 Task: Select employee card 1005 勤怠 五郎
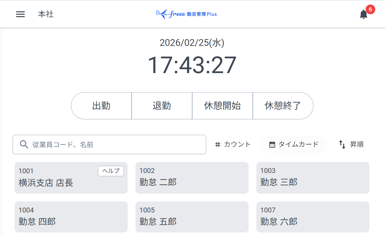tap(192, 217)
